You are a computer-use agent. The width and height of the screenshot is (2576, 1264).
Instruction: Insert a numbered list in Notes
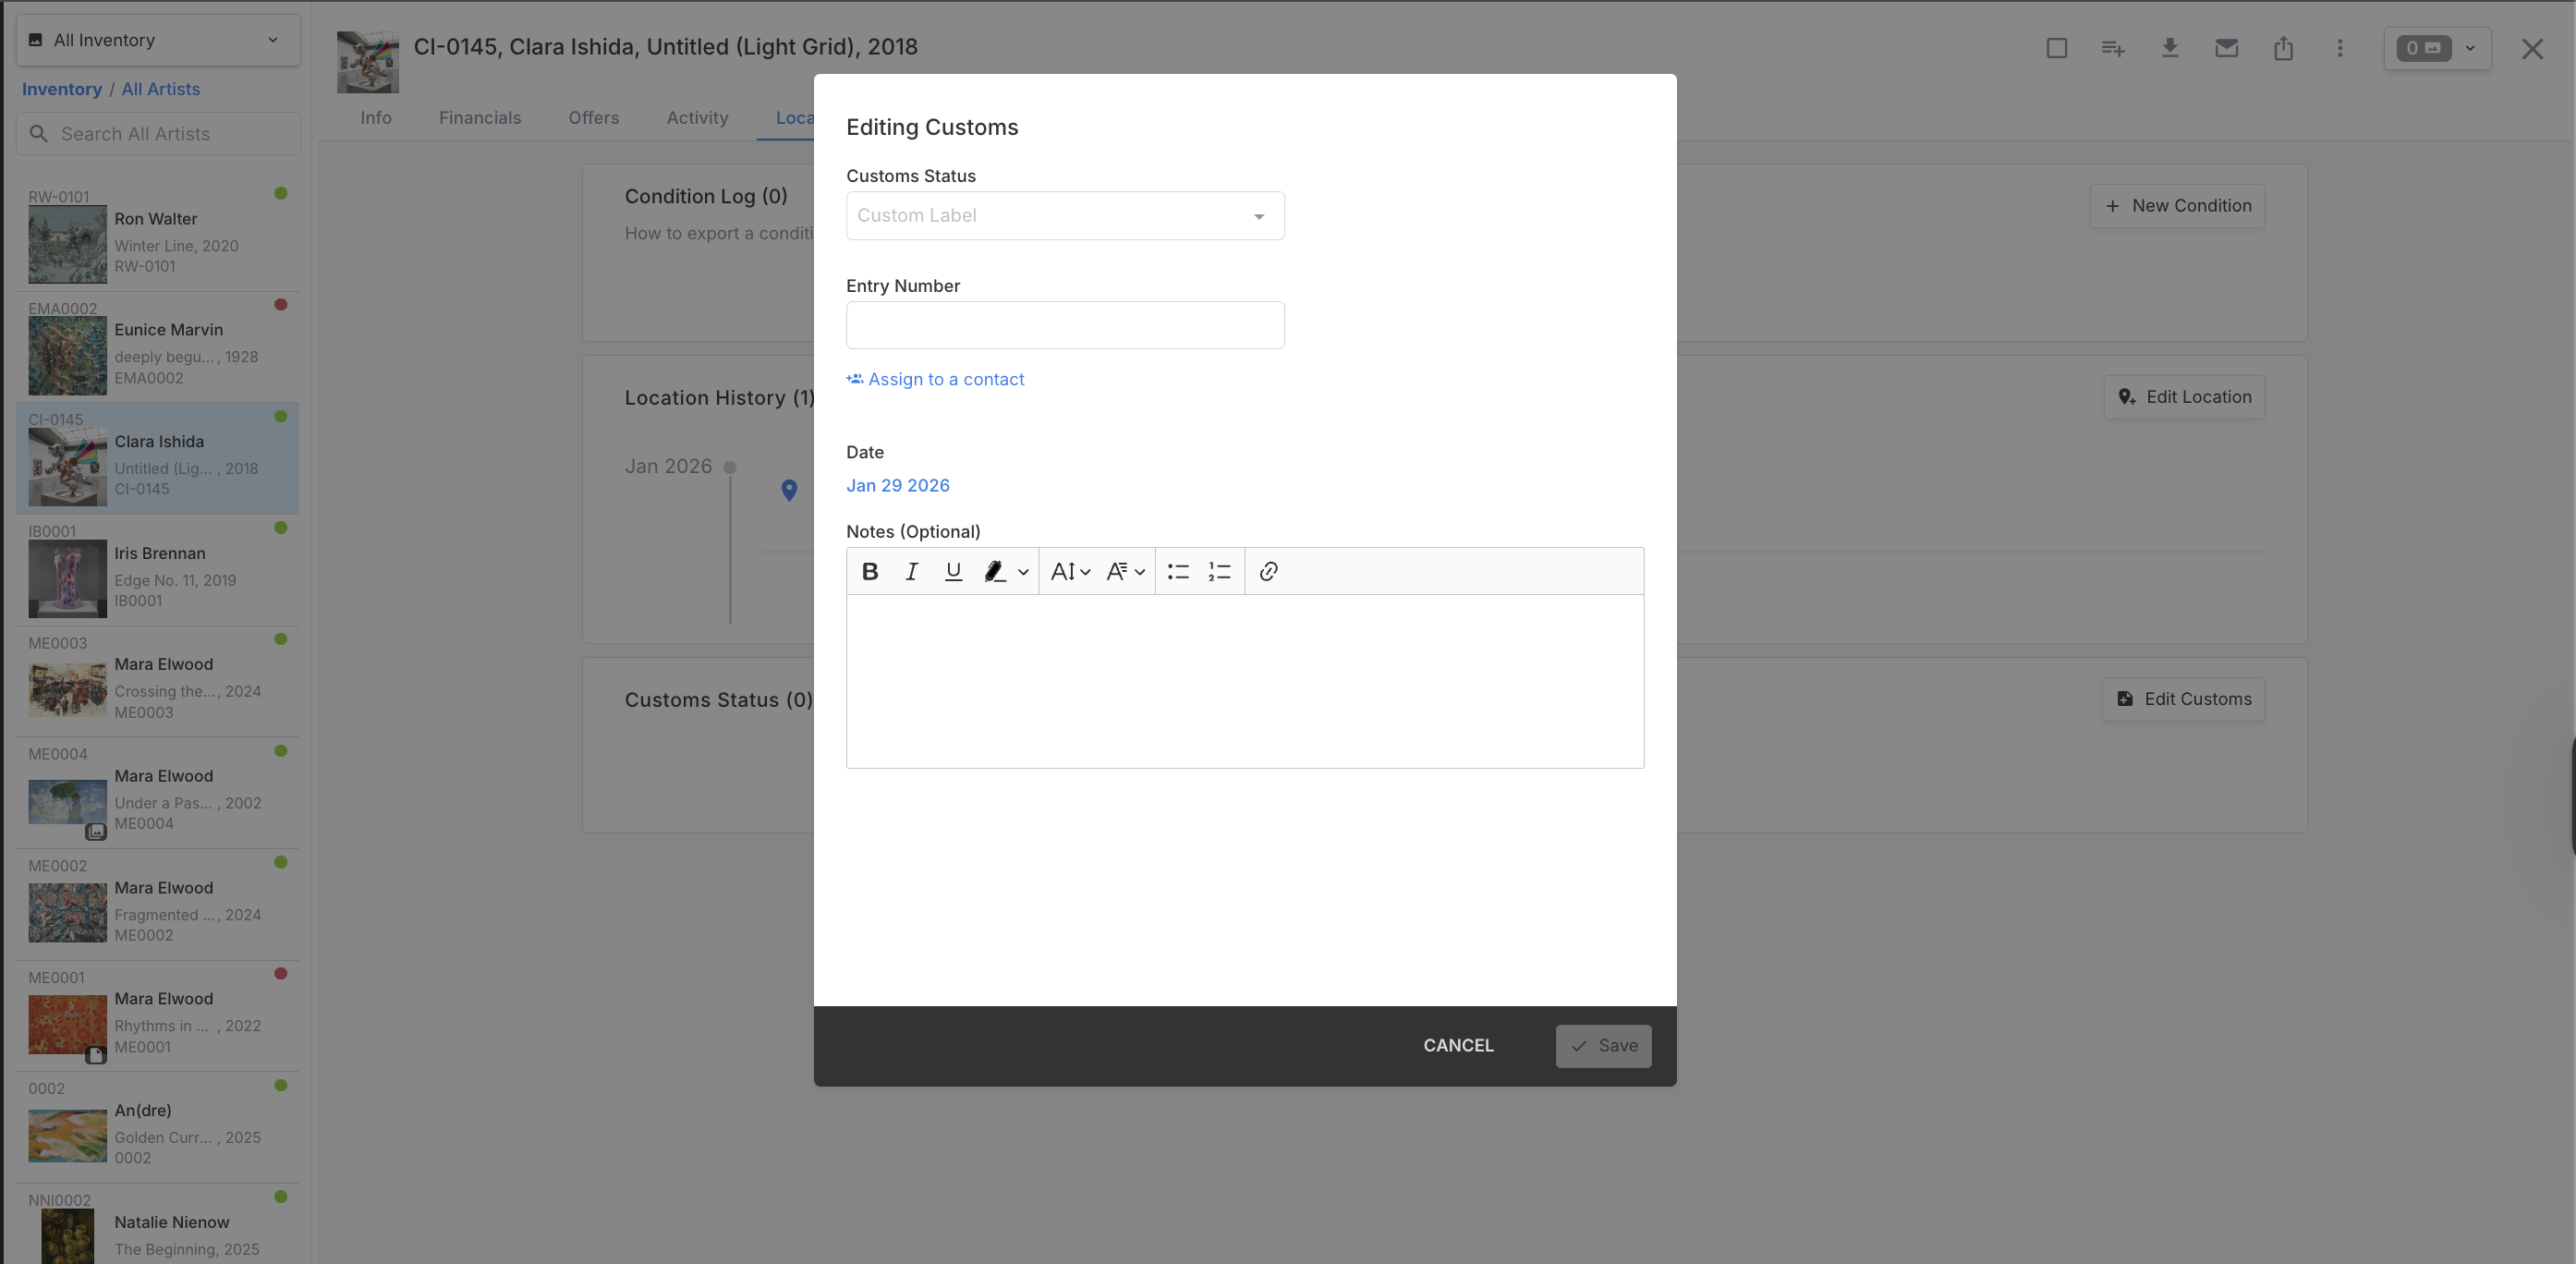tap(1218, 571)
